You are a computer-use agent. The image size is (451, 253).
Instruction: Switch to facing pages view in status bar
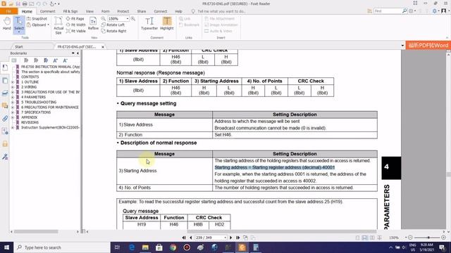pos(372,238)
